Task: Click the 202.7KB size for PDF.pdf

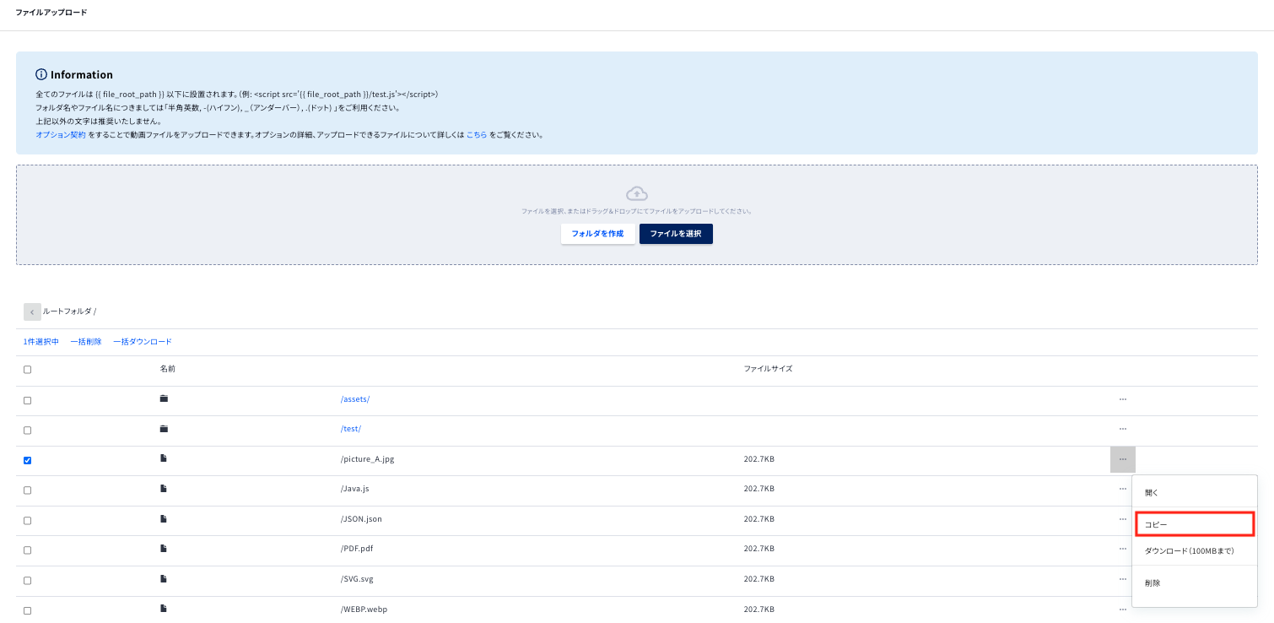Action: 758,549
